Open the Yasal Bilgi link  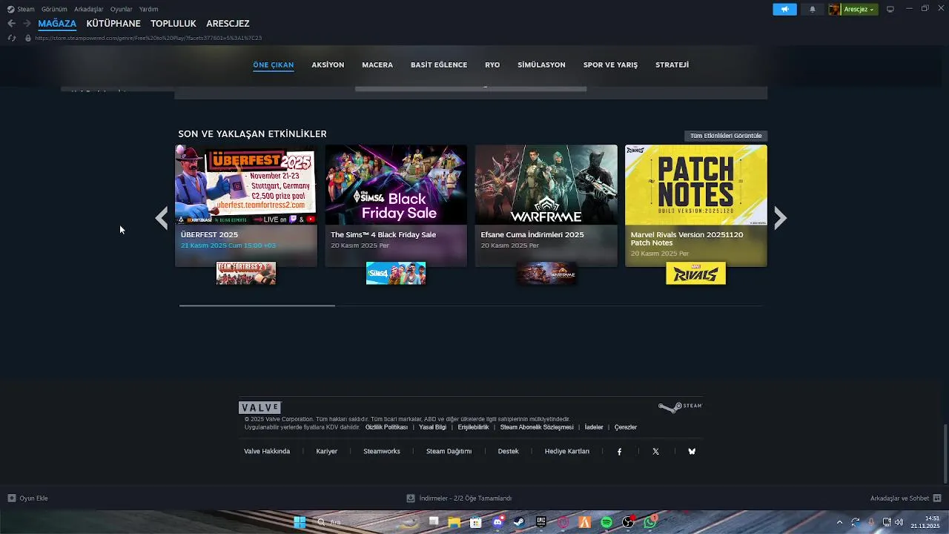pyautogui.click(x=433, y=427)
